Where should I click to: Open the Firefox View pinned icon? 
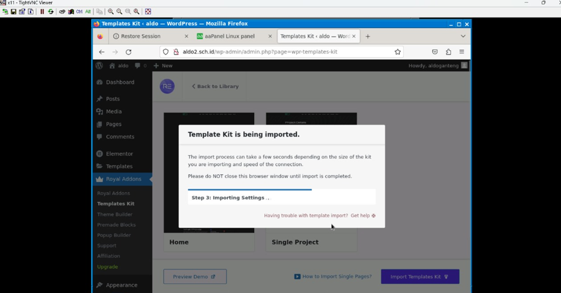[x=100, y=36]
